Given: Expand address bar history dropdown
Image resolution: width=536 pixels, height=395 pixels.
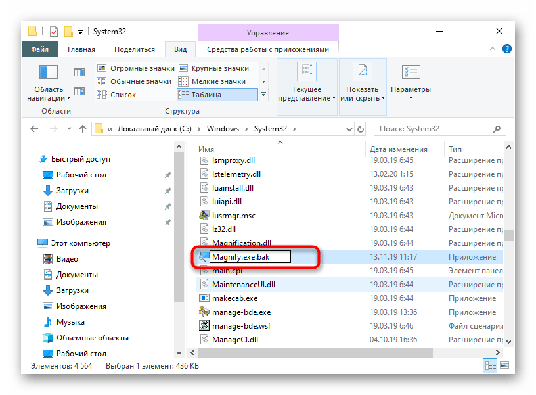Looking at the screenshot, I should [x=349, y=129].
